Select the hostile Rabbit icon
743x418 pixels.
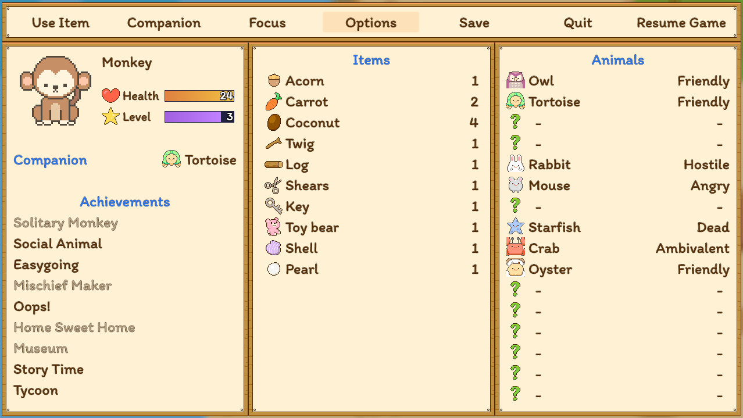pos(516,165)
